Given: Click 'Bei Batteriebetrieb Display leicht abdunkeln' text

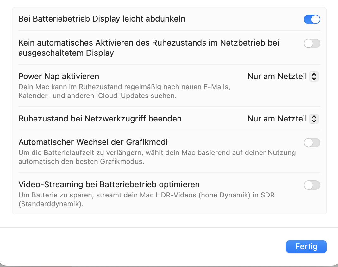Looking at the screenshot, I should pos(102,19).
